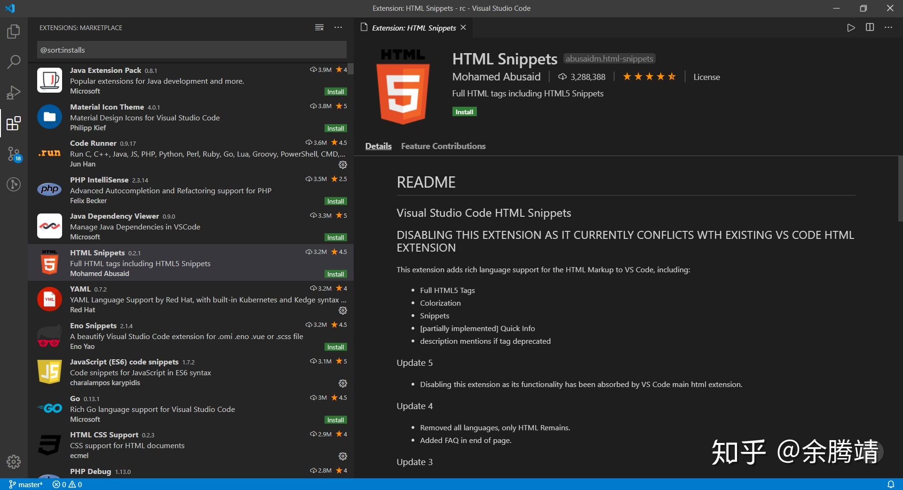Viewport: 903px width, 490px height.
Task: Click the extensions search input field
Action: [191, 49]
